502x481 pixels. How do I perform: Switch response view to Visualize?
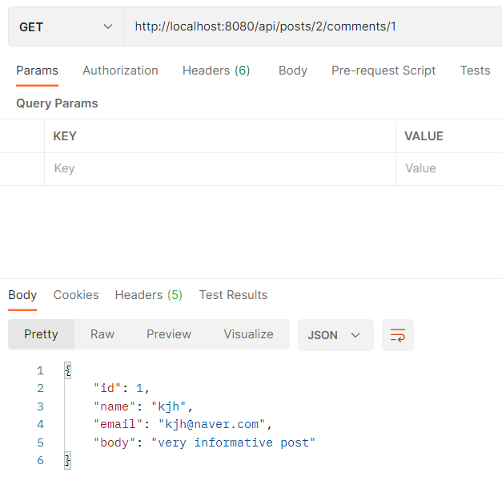pyautogui.click(x=248, y=334)
